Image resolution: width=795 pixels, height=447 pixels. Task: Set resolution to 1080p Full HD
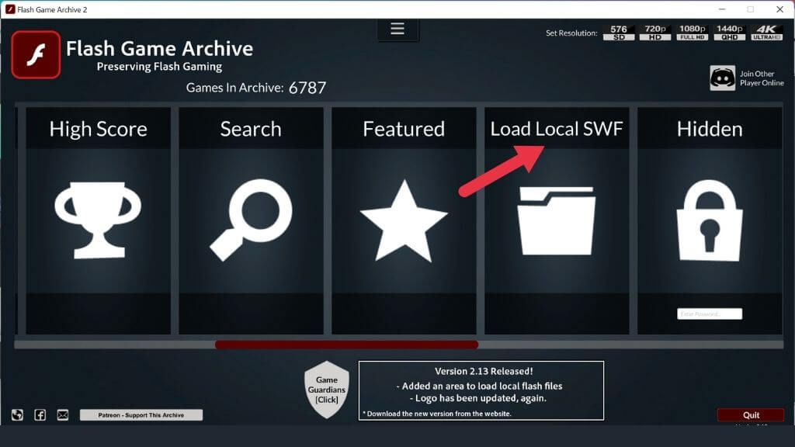pos(693,33)
